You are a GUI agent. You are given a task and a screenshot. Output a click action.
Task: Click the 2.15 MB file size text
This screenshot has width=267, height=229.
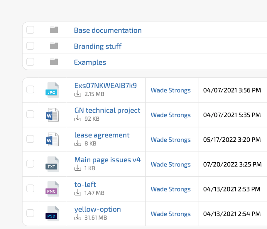click(94, 94)
